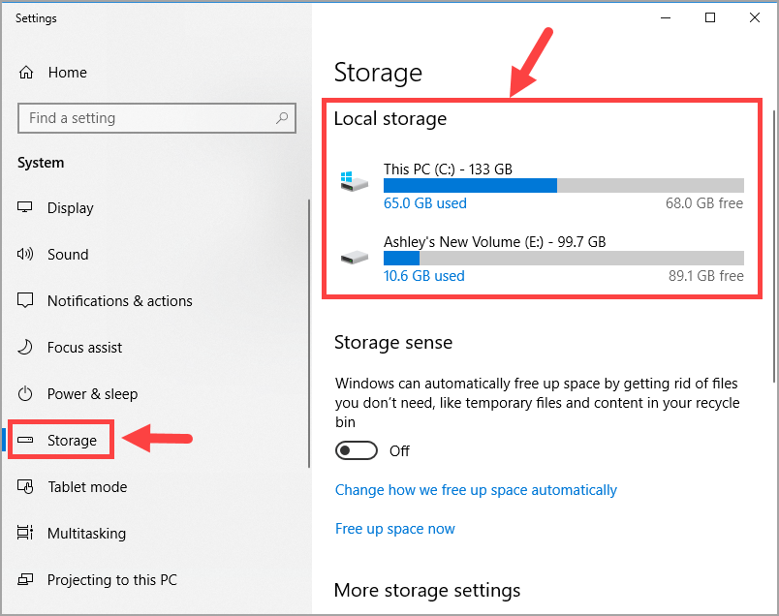Viewport: 779px width, 616px height.
Task: Click the 65.0 GB used text
Action: click(424, 203)
